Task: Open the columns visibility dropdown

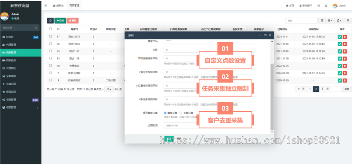Action: (x=330, y=20)
